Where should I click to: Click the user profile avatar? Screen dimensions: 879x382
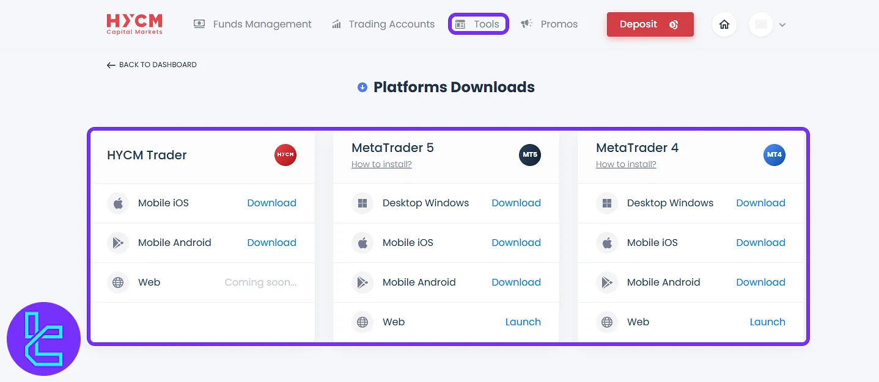(761, 24)
